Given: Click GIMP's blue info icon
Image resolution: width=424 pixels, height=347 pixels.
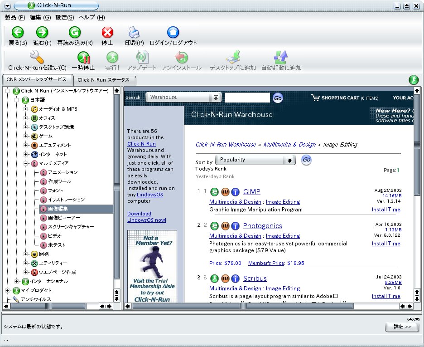Looking at the screenshot, I should [x=235, y=192].
